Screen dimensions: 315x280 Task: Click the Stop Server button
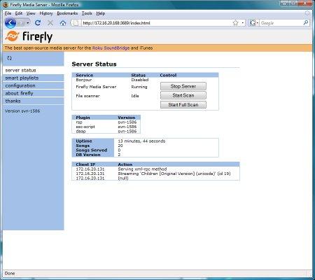point(183,86)
